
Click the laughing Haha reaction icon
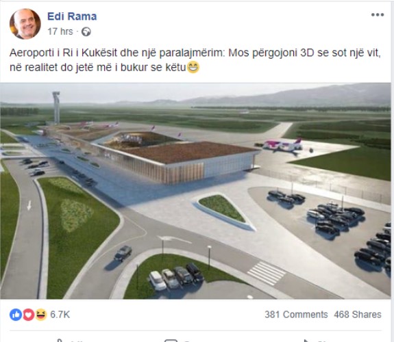click(41, 315)
